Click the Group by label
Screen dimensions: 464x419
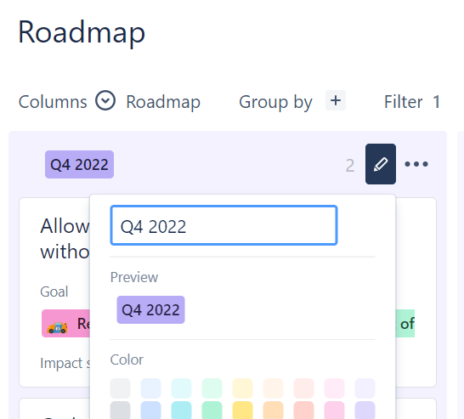point(275,102)
